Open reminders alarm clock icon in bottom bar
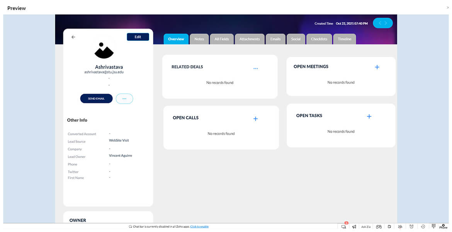Image resolution: width=452 pixels, height=232 pixels. (x=412, y=227)
